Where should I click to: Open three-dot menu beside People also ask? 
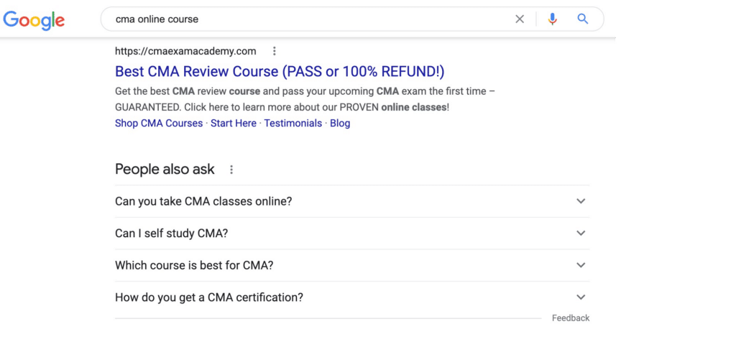coord(231,170)
